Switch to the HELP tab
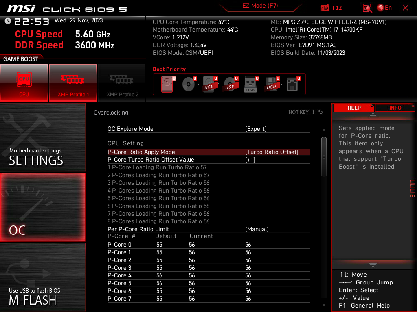Viewport: 417px width, 312px height. click(x=354, y=108)
